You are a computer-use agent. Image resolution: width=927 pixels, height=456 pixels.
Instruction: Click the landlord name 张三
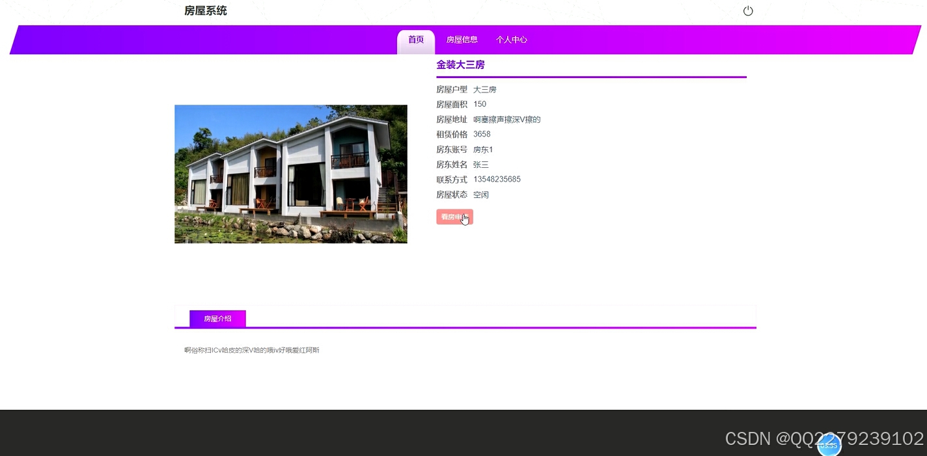480,164
